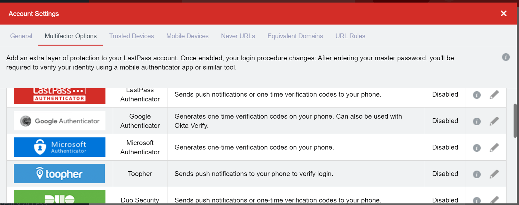Screen dimensions: 519x205
Task: Click the Google Authenticator logo
Action: click(59, 121)
